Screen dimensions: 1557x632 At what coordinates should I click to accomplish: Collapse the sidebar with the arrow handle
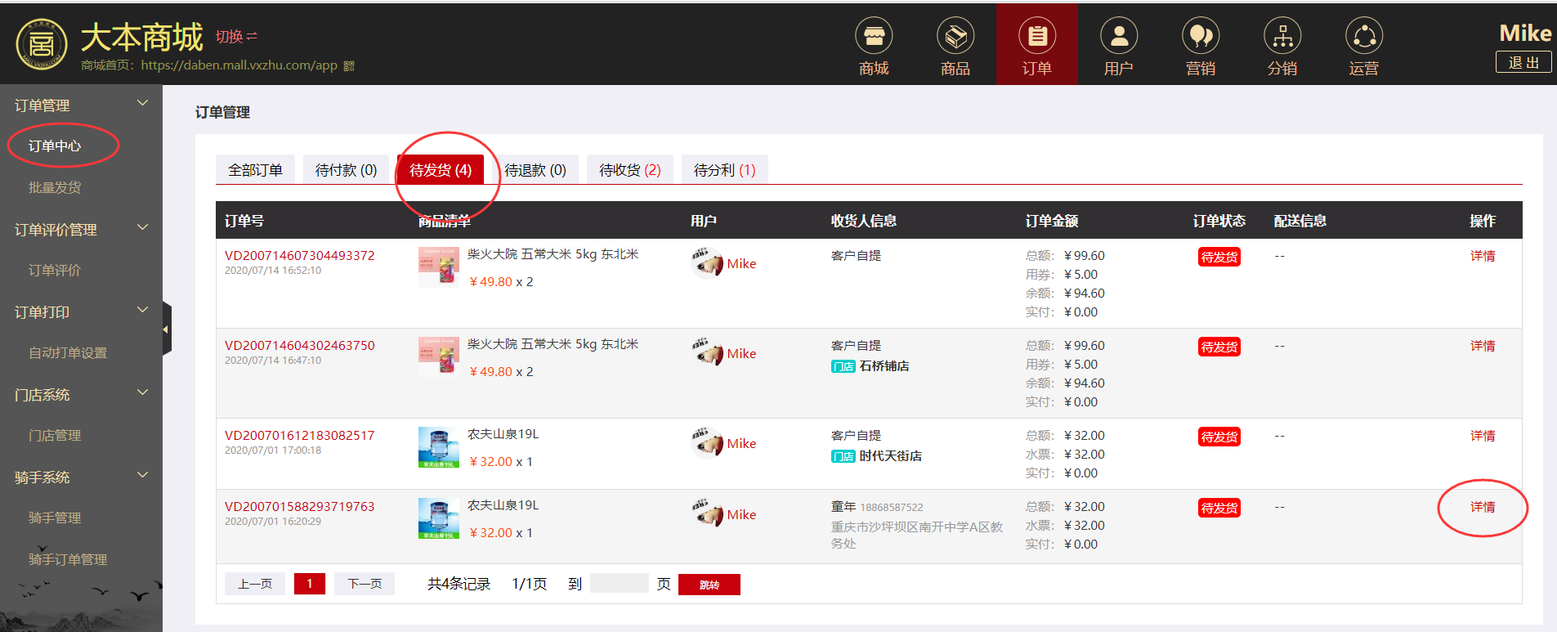click(167, 329)
